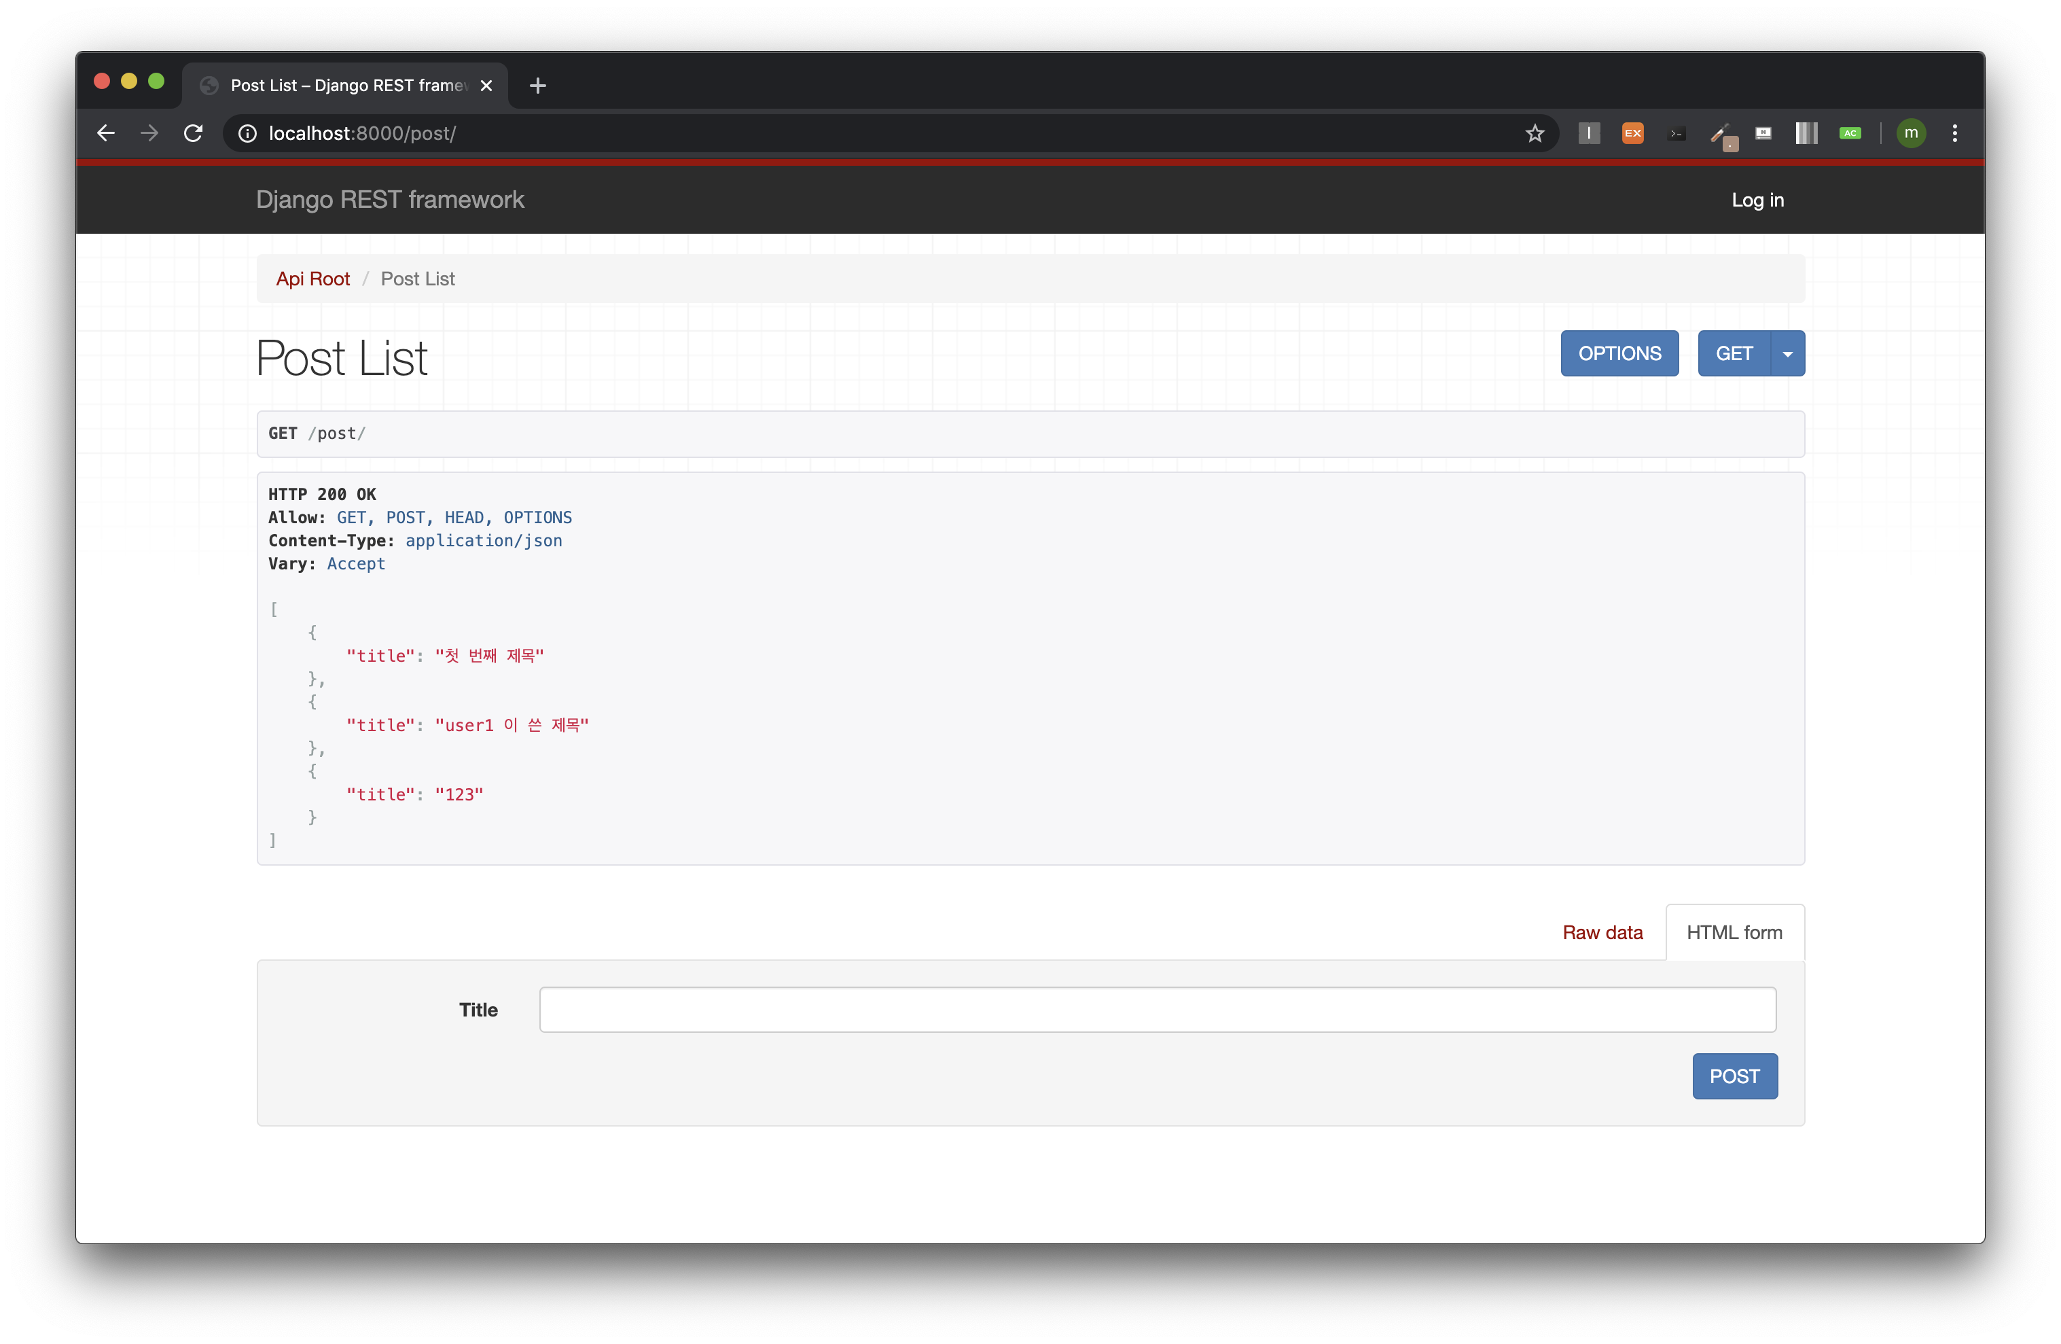
Task: Open the Api Root breadcrumb link
Action: pos(312,279)
